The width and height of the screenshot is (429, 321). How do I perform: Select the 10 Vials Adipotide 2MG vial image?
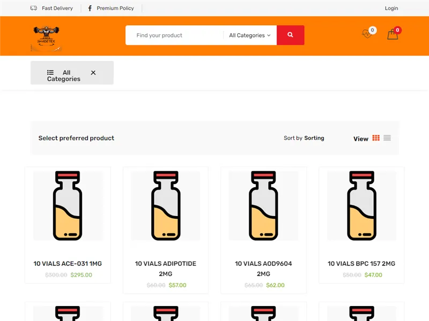[166, 206]
